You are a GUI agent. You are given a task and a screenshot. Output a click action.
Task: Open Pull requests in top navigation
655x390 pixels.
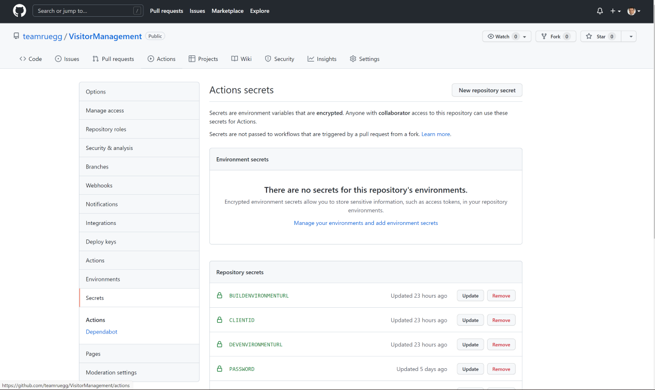[x=166, y=11]
